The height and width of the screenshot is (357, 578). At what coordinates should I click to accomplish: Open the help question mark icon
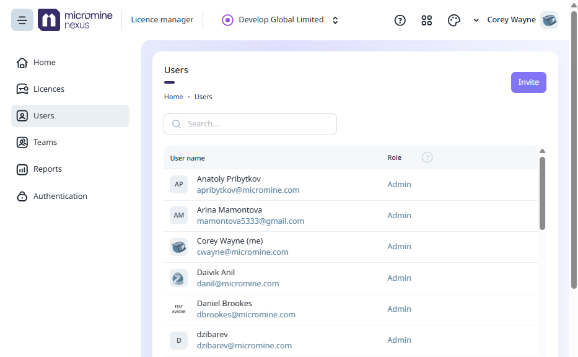(400, 20)
